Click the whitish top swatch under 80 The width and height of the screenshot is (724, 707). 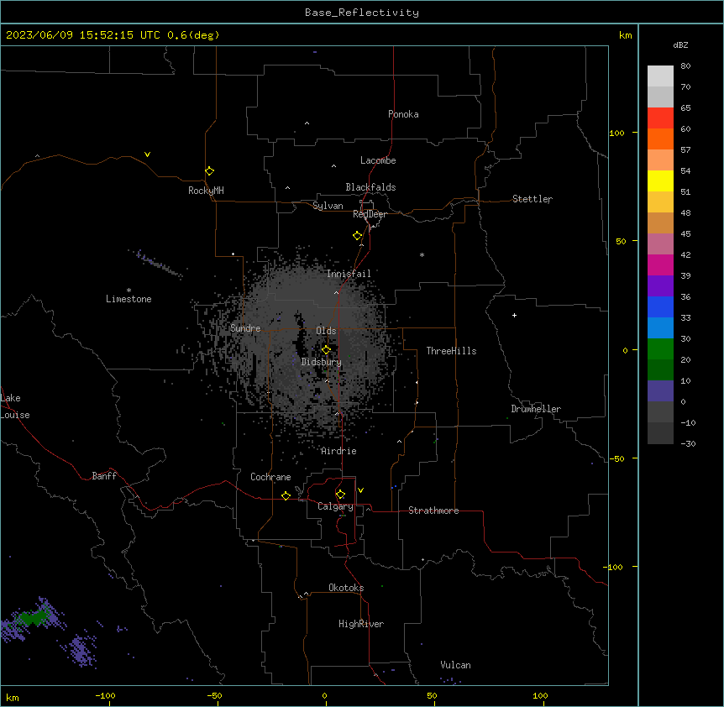click(660, 76)
